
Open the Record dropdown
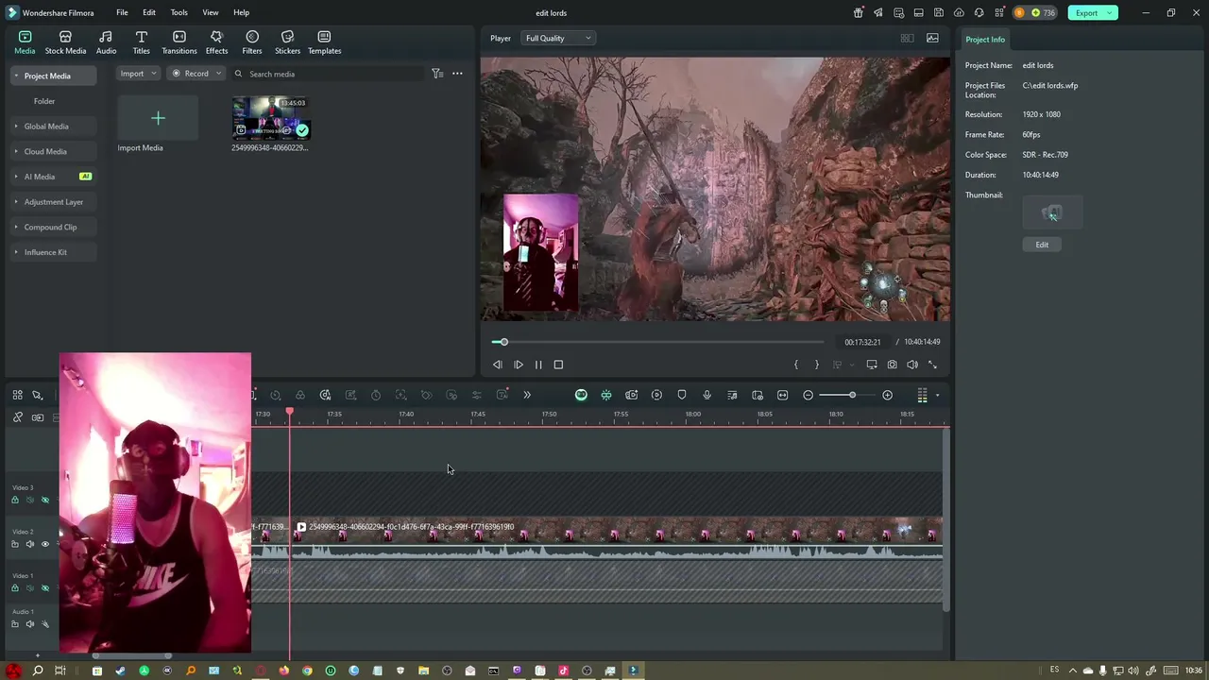tap(196, 74)
